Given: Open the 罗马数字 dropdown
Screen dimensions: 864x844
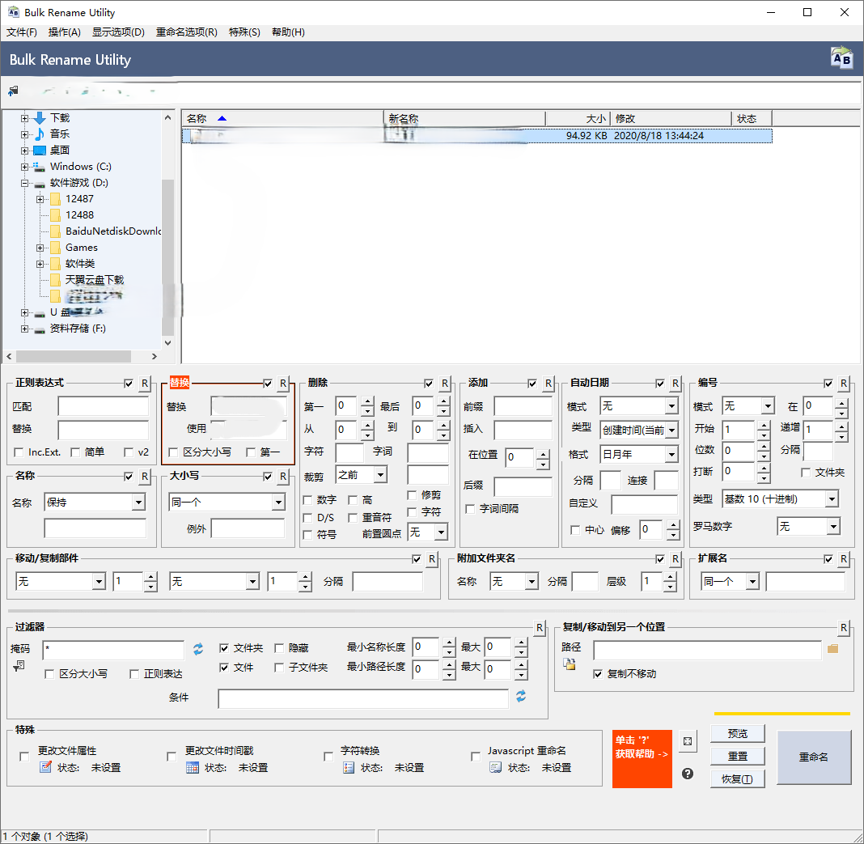Looking at the screenshot, I should click(x=808, y=527).
